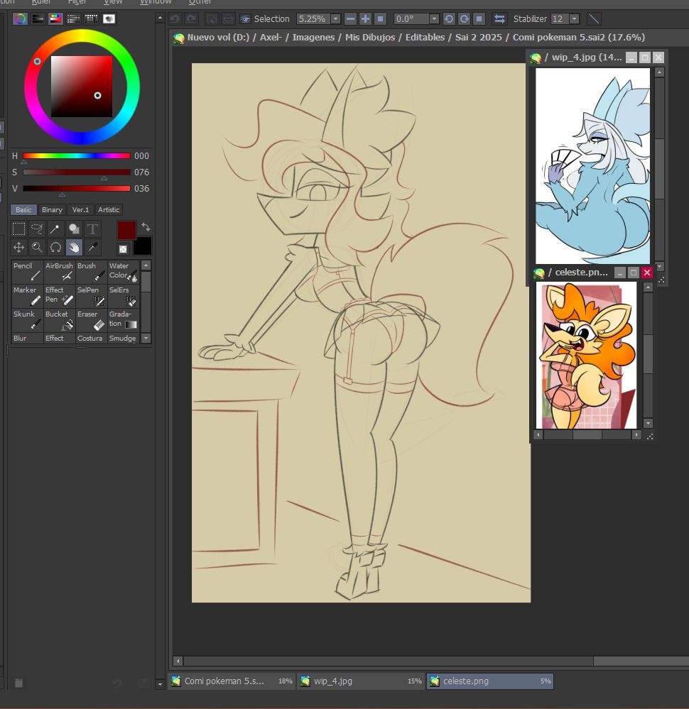Reset the zoom with square button

click(x=381, y=19)
